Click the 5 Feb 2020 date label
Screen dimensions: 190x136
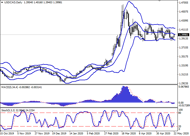pyautogui.click(x=93, y=134)
